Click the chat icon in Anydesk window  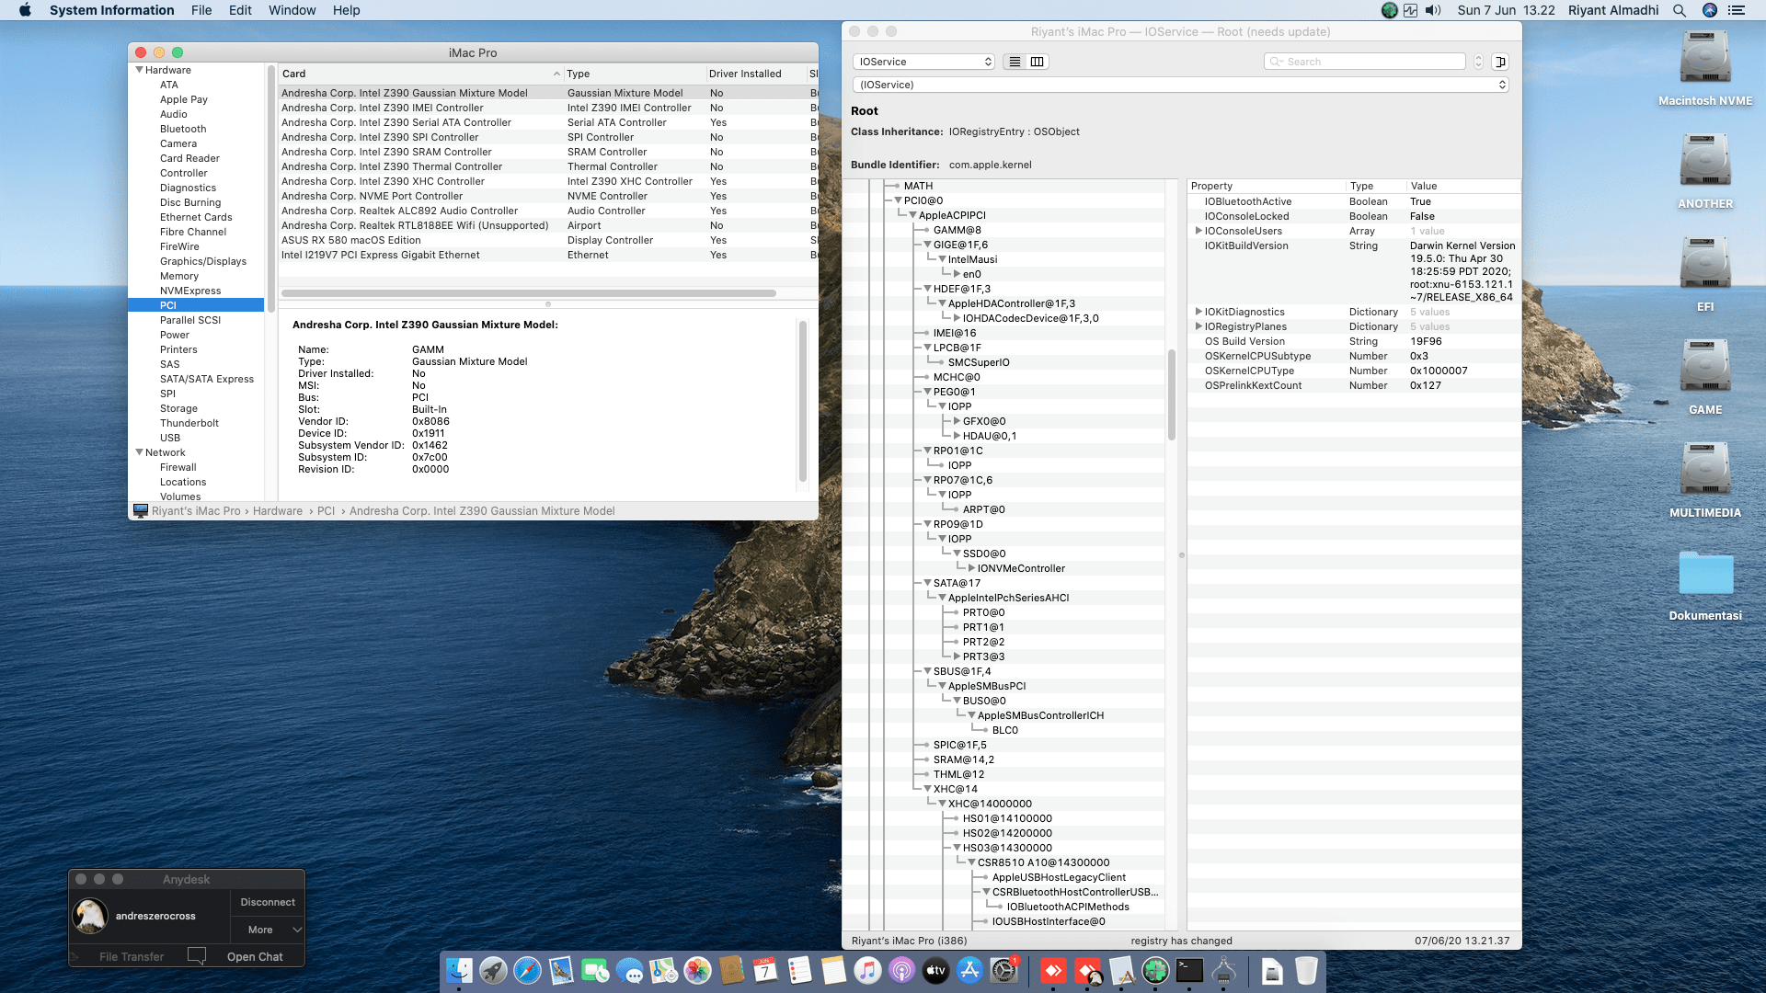click(x=196, y=956)
